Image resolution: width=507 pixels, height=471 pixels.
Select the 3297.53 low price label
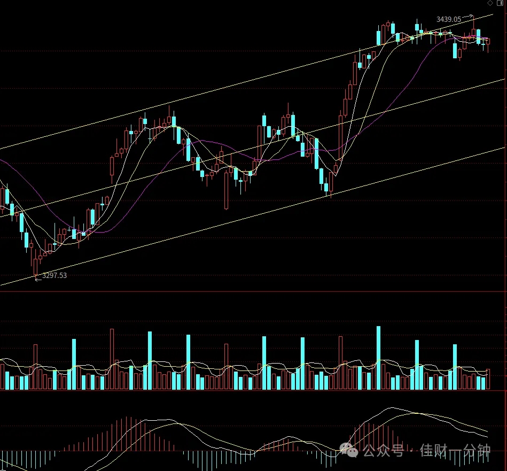click(x=54, y=275)
